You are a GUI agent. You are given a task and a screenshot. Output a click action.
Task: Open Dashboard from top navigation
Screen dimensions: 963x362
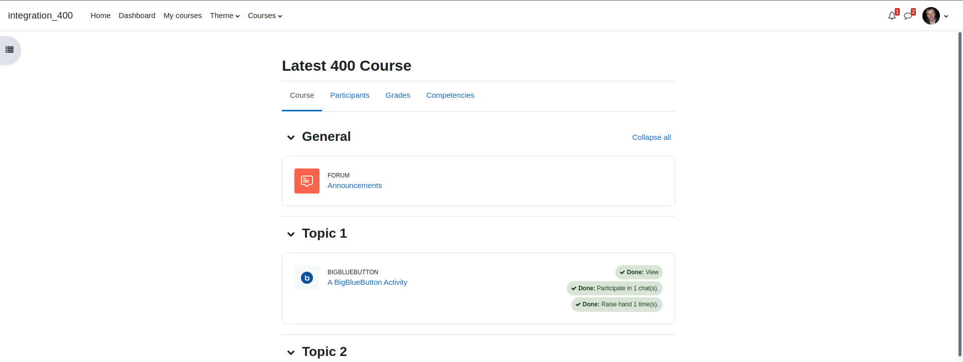tap(137, 16)
